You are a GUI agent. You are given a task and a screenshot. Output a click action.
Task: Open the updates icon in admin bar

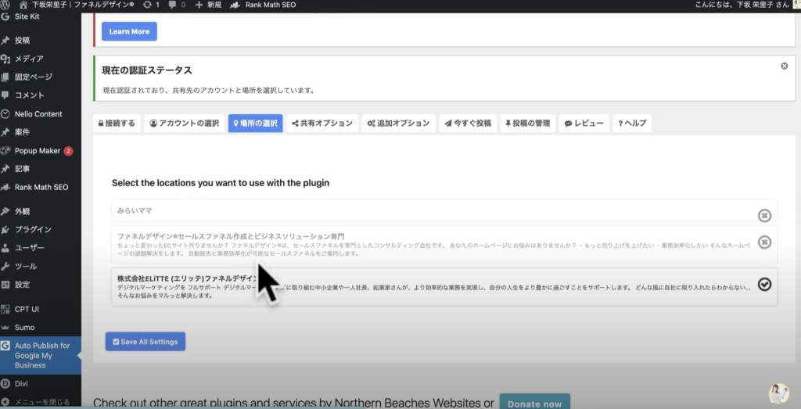pyautogui.click(x=149, y=5)
